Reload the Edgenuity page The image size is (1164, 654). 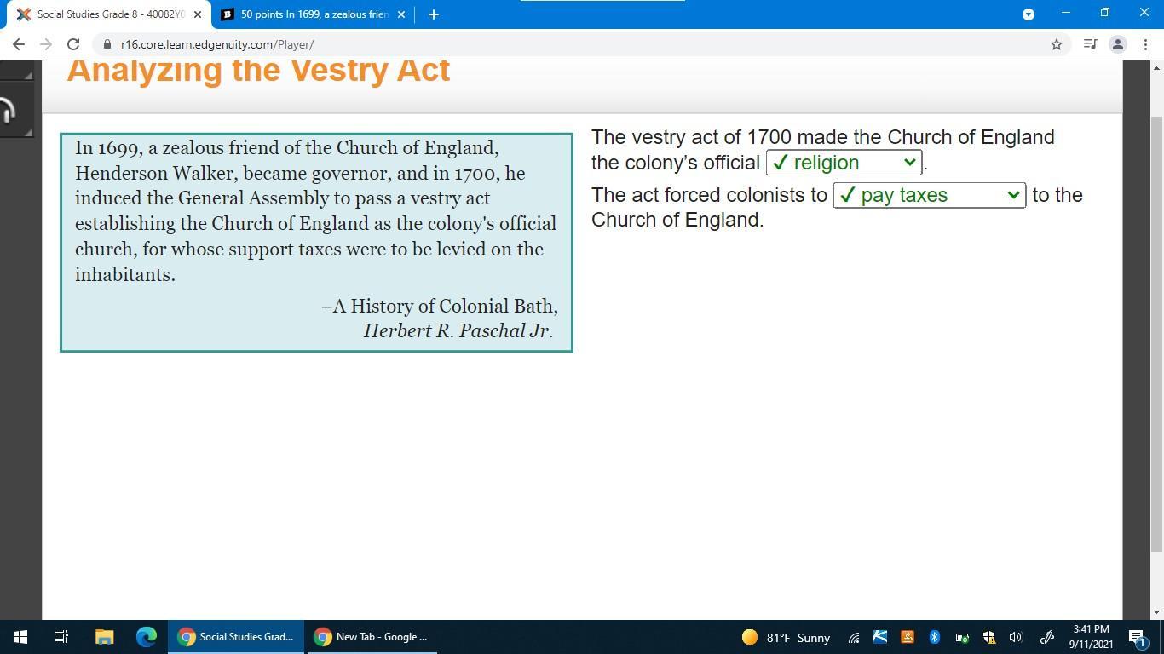[x=73, y=44]
